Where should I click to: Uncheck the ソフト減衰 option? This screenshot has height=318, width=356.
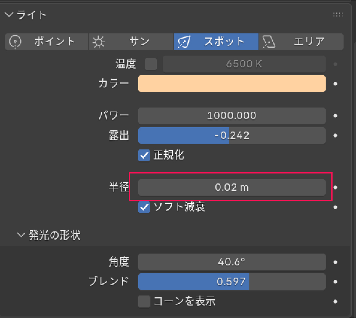(x=144, y=207)
